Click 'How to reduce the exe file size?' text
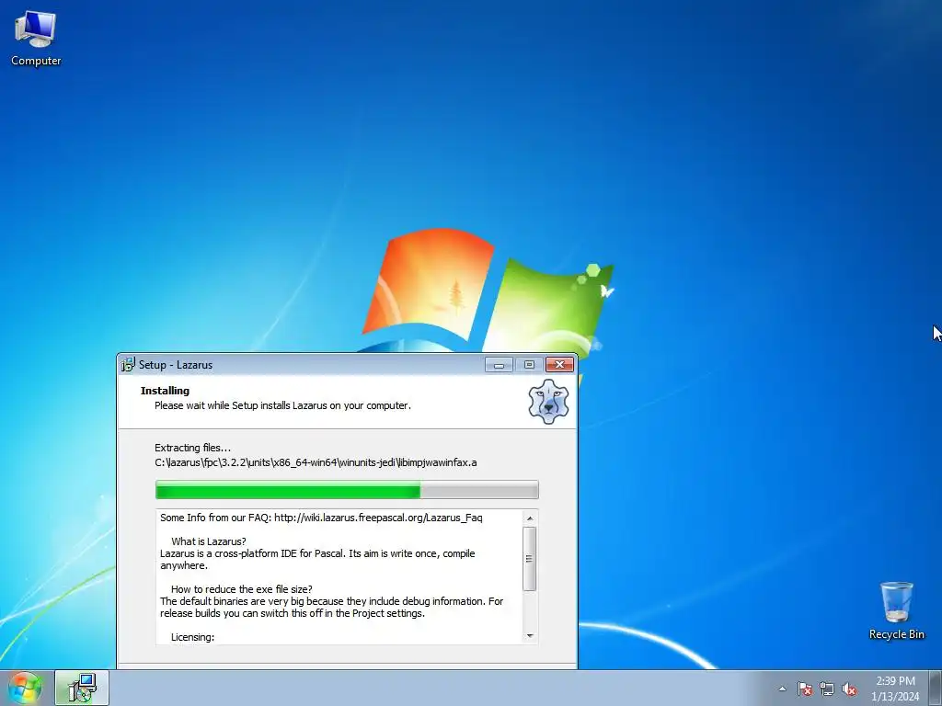The image size is (942, 706). click(242, 589)
